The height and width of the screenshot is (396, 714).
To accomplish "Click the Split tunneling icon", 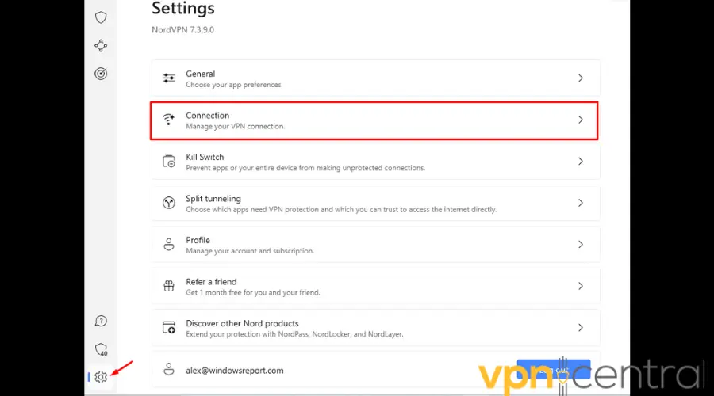I will point(168,203).
